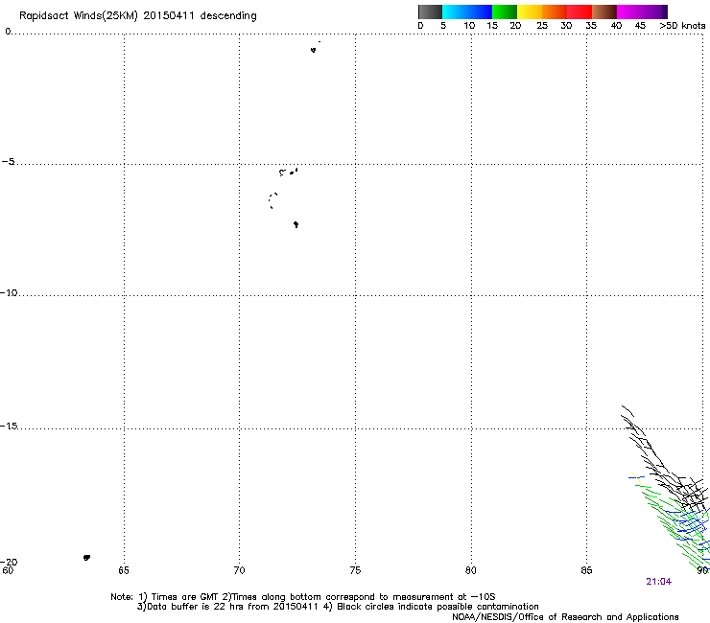Click the dashed atoll outline near 6S 71E

coord(272,200)
